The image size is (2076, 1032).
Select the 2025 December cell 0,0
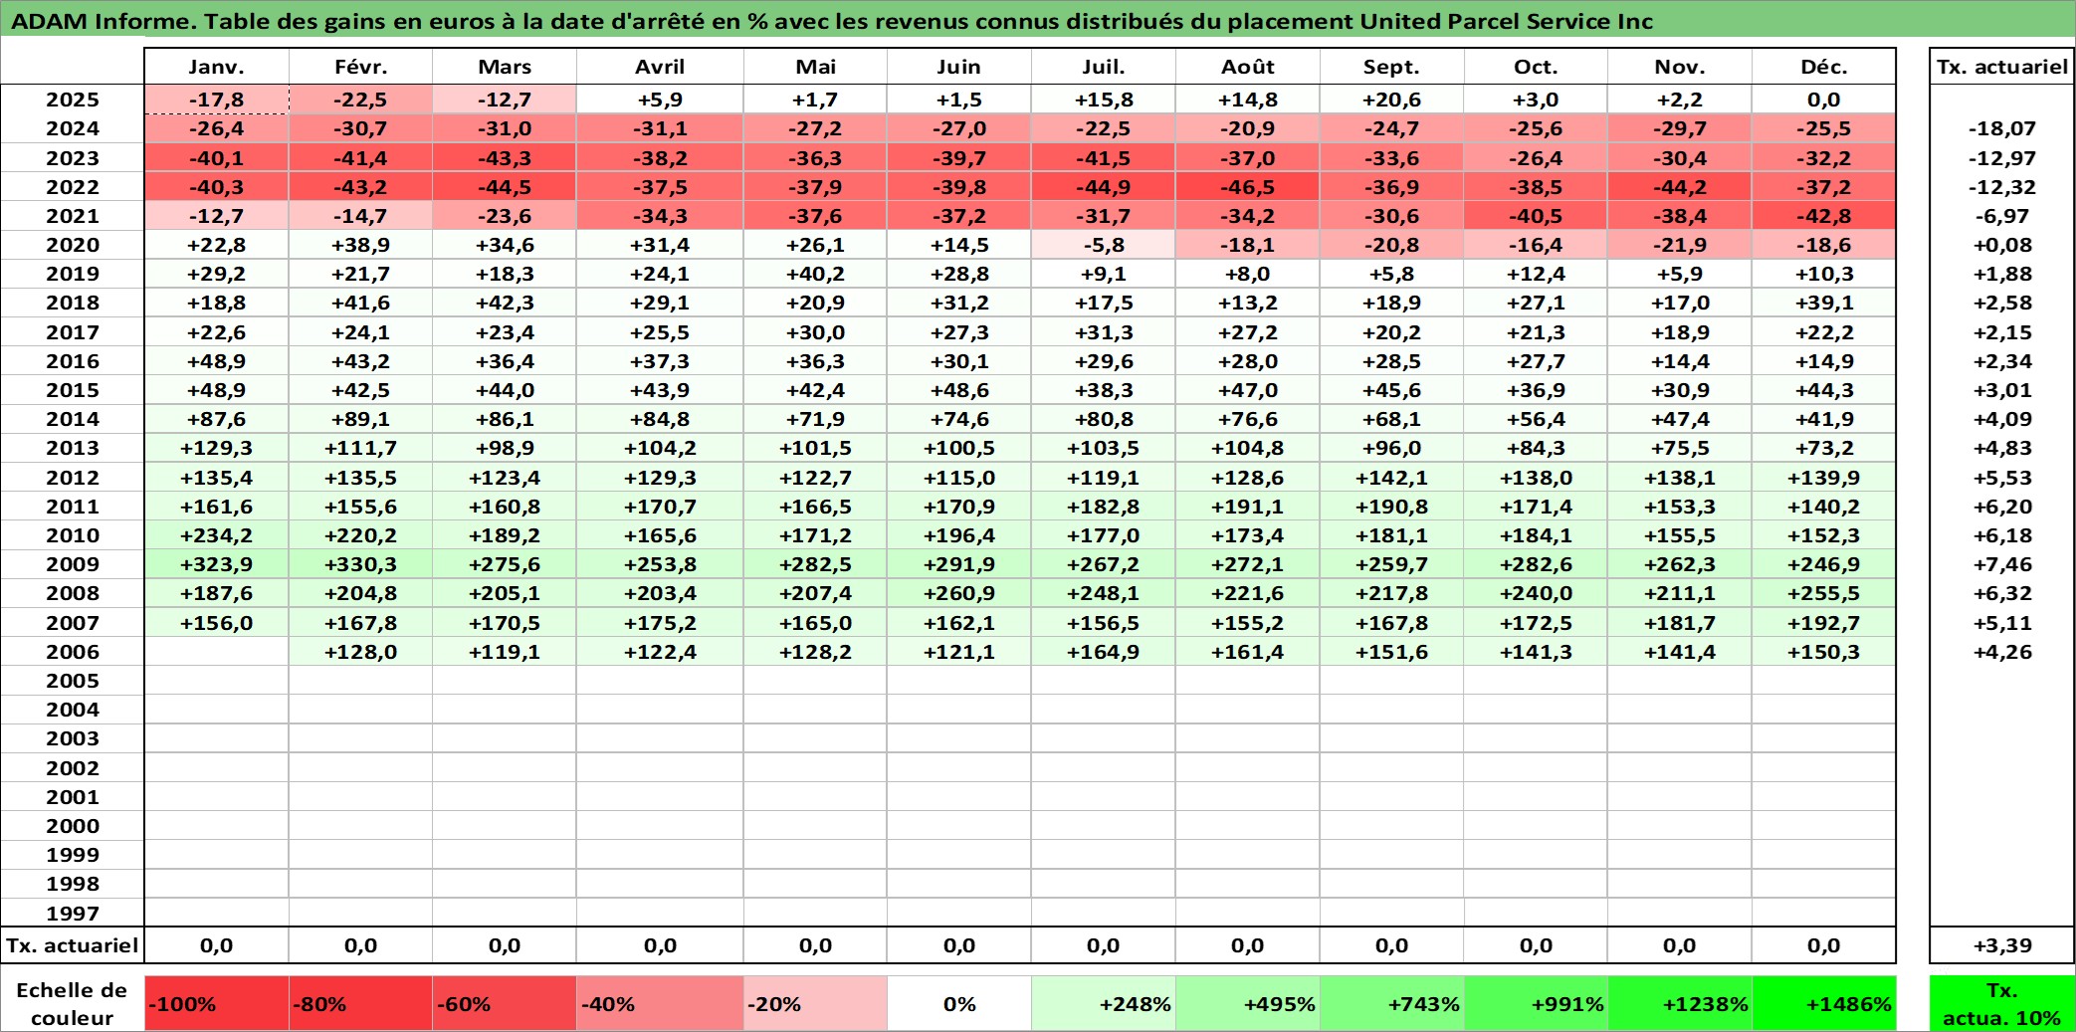1824,100
